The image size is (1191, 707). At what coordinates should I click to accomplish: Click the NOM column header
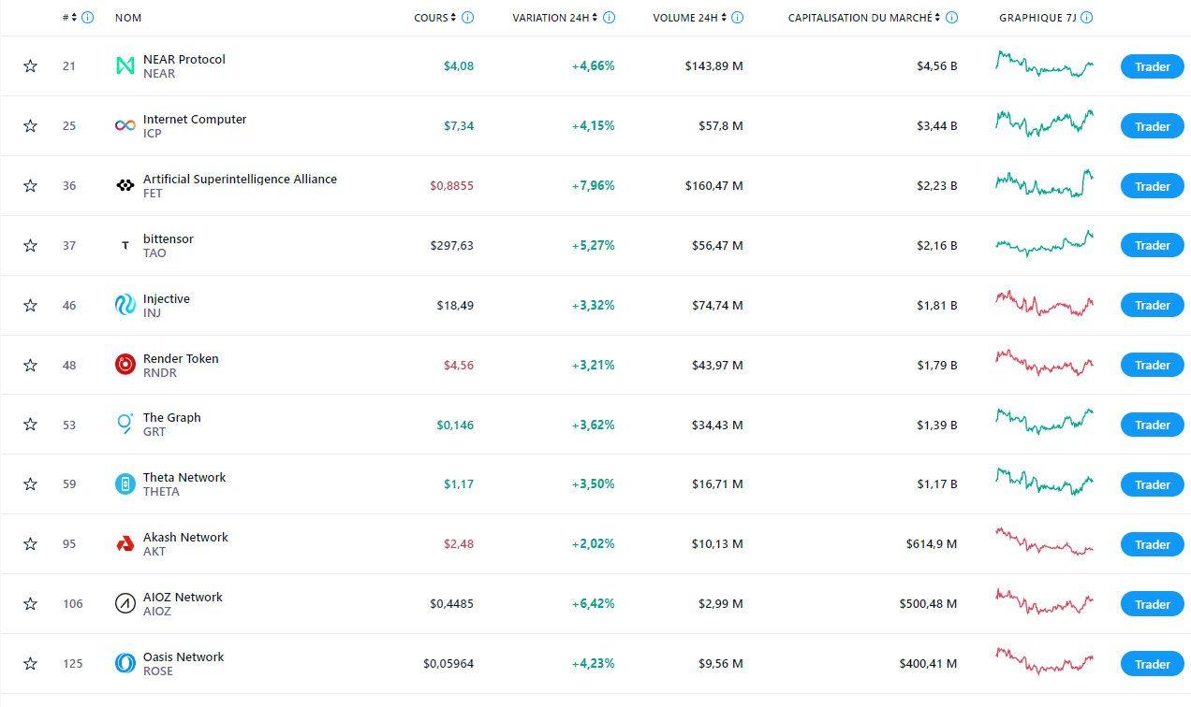(x=128, y=18)
